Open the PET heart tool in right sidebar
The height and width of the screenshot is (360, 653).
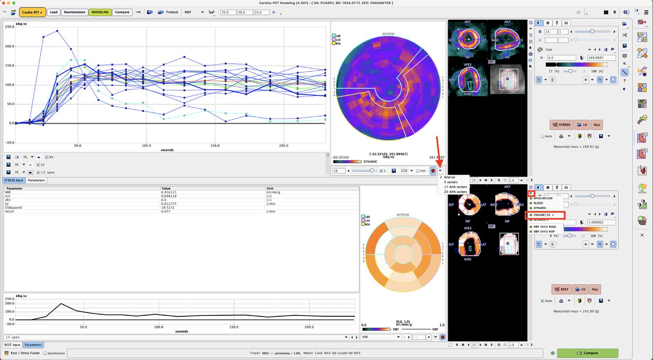point(642,137)
